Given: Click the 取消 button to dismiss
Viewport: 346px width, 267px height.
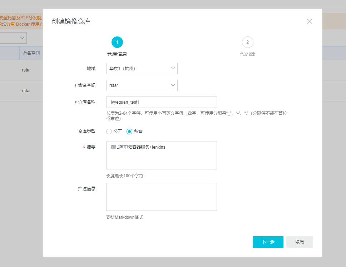Looking at the screenshot, I should tap(299, 242).
